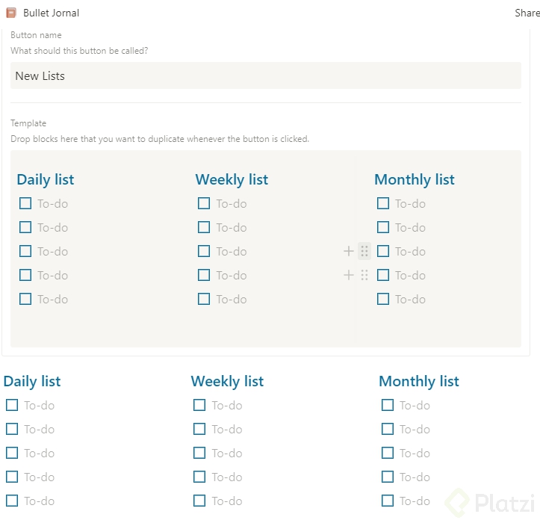Click the Bullet Jornal page title
Viewport: 540px width, 523px height.
(51, 13)
